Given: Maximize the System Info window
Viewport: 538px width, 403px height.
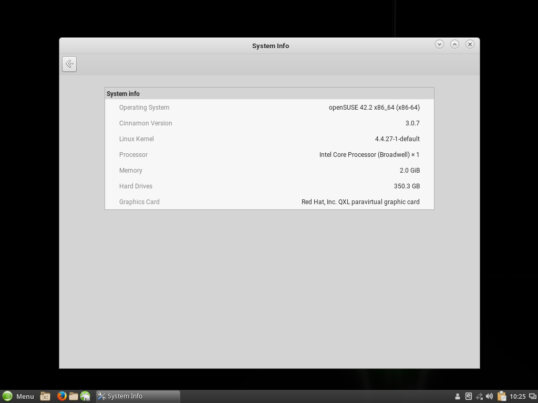Looking at the screenshot, I should pos(454,44).
